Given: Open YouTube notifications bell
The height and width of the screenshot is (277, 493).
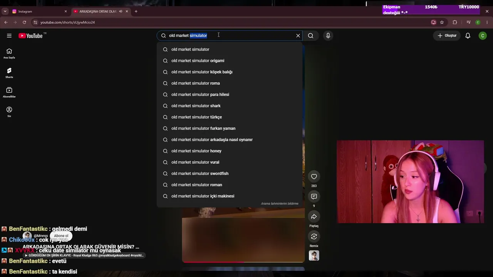Looking at the screenshot, I should point(468,36).
